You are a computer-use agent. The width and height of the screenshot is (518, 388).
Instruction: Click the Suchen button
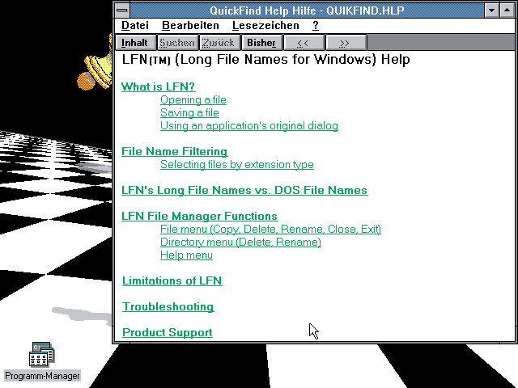177,43
